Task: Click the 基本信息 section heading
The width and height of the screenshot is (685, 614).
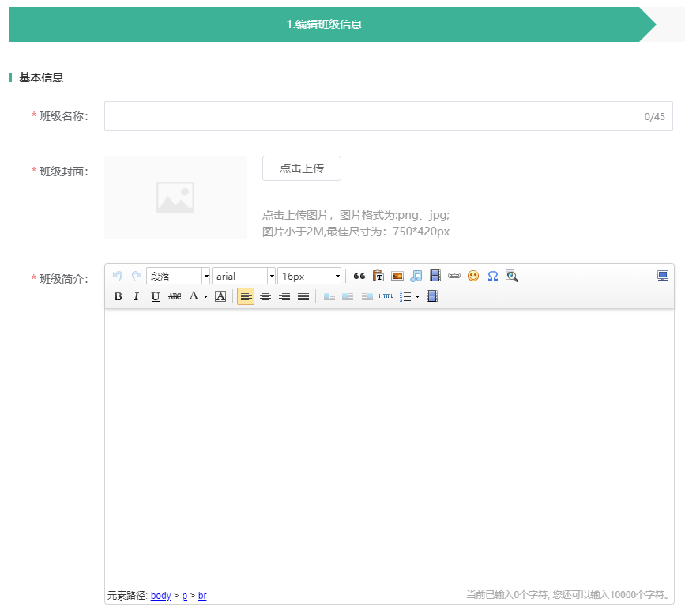Action: coord(41,77)
